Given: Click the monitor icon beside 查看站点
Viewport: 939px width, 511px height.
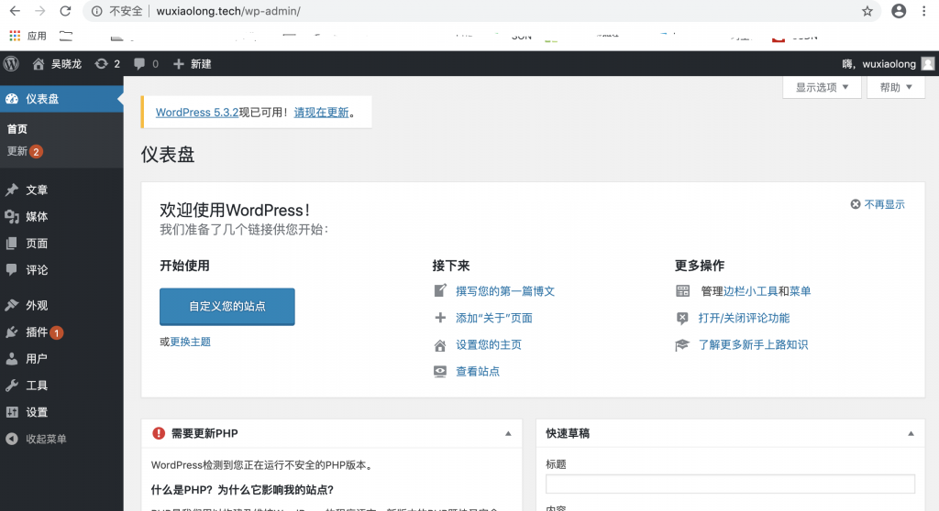Looking at the screenshot, I should coord(440,372).
